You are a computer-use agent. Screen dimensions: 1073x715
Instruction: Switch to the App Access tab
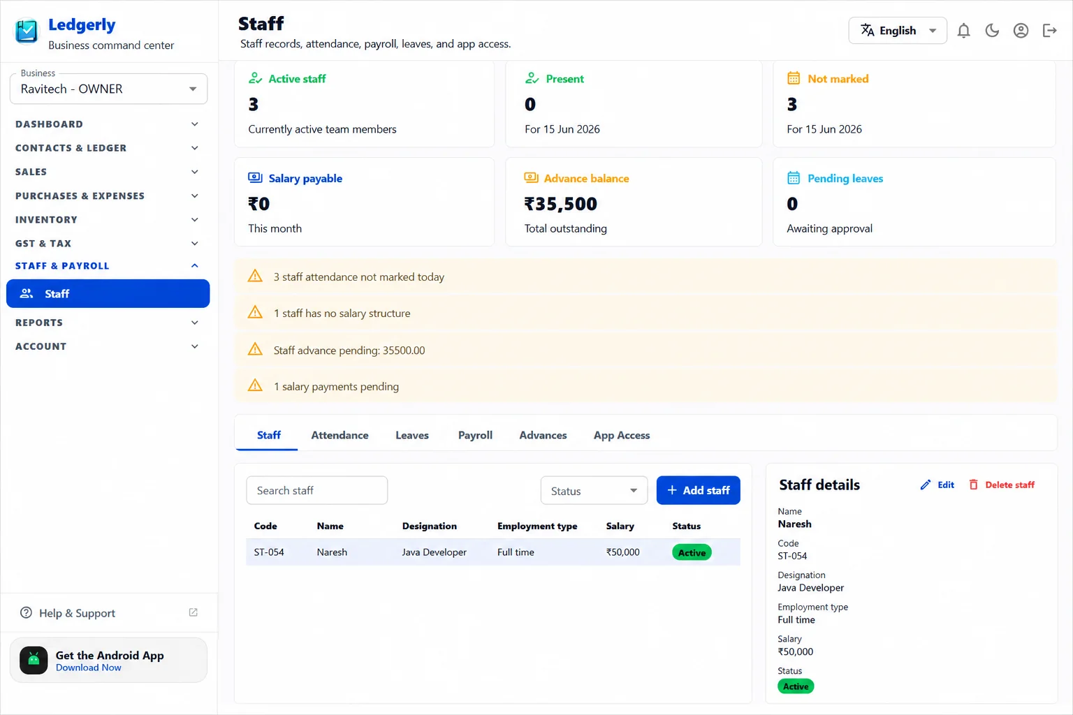pos(622,435)
